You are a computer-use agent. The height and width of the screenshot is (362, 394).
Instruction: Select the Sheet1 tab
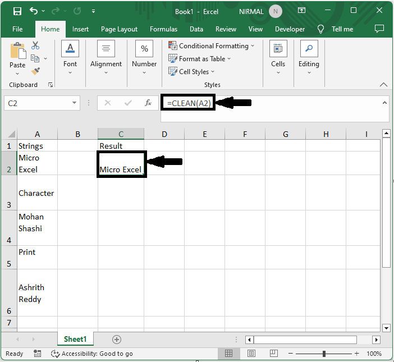[x=75, y=339]
